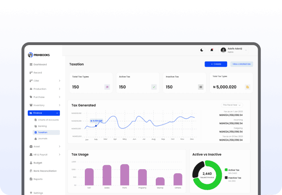Click the Asset sidebar icon
The width and height of the screenshot is (282, 195).
pyautogui.click(x=31, y=147)
